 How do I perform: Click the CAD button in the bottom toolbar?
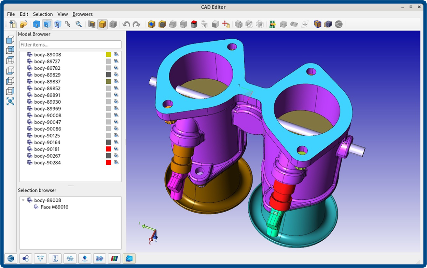coord(129,258)
